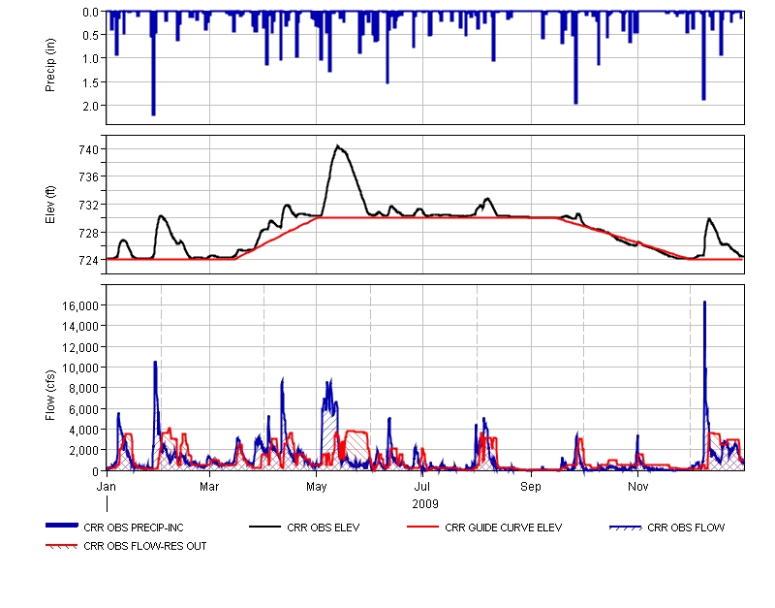
Task: Click the May elevation peak near 740 ft
Action: click(337, 146)
